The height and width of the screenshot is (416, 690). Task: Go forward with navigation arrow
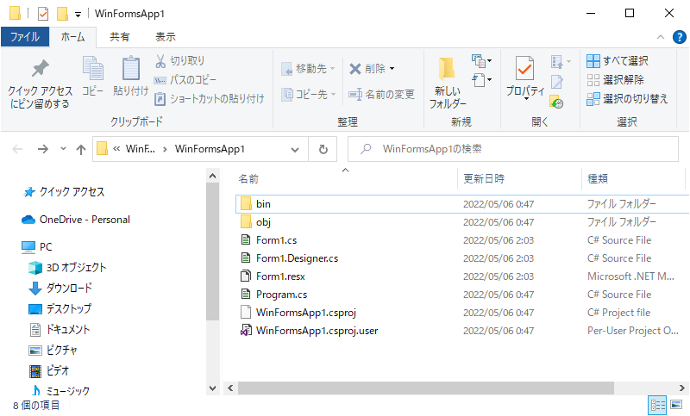tap(42, 149)
